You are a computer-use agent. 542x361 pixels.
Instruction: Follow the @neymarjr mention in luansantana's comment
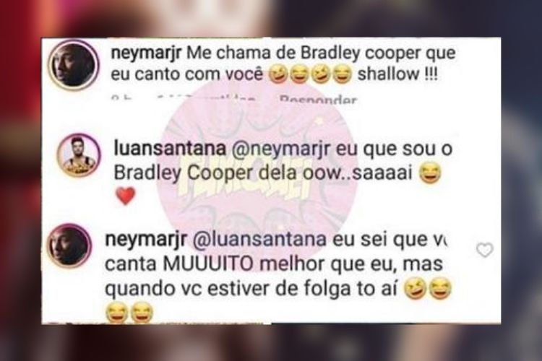[280, 149]
